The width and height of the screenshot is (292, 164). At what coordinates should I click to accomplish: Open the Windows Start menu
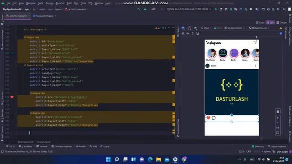pyautogui.click(x=108, y=159)
